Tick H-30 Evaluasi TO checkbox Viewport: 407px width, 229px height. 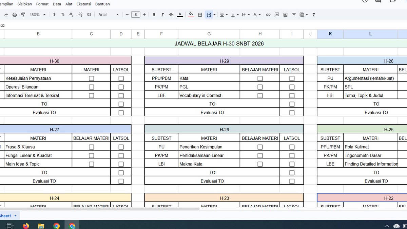click(x=121, y=113)
